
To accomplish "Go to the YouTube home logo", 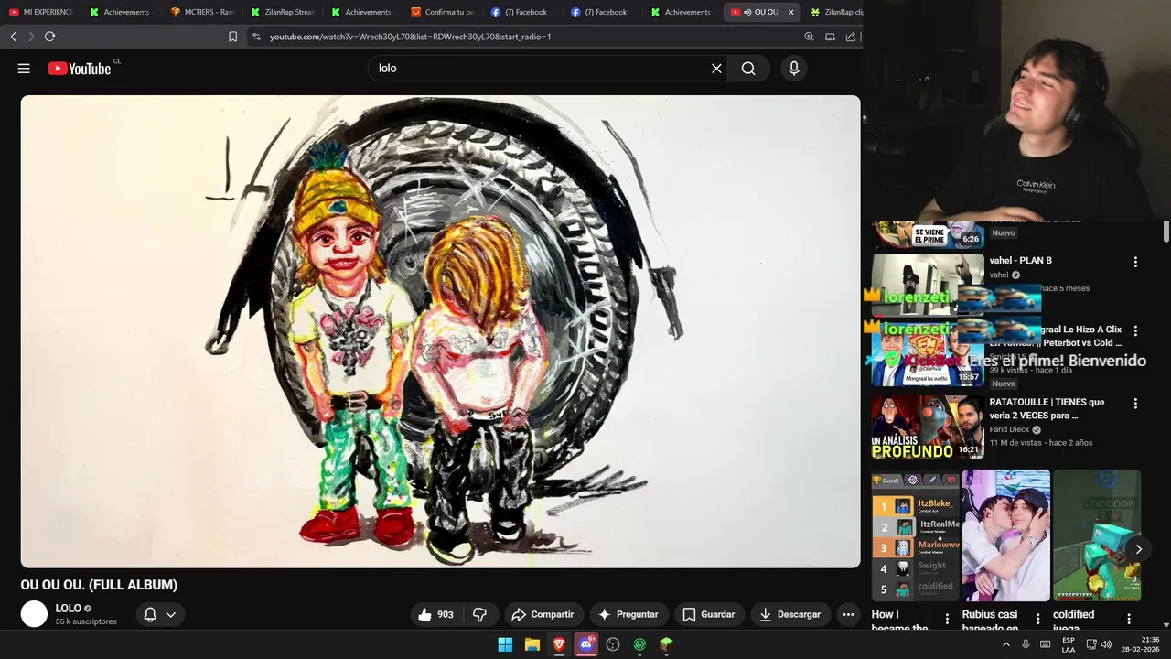I will (x=81, y=69).
